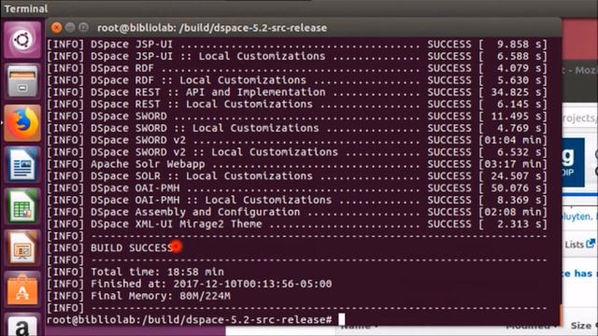Click the shell prompt cursor at root@bibliolab
Image resolution: width=598 pixels, height=336 pixels.
pyautogui.click(x=342, y=319)
